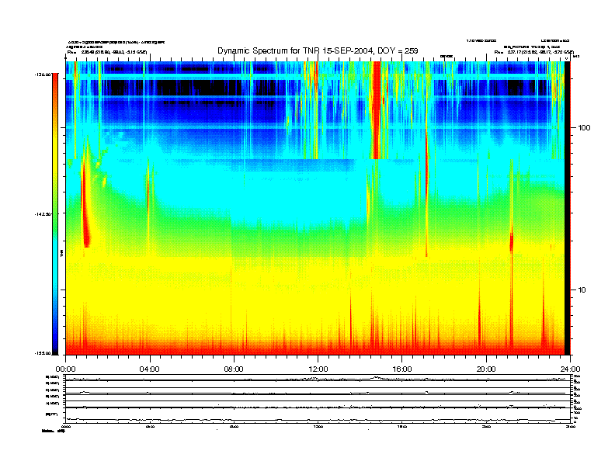
Task: Click the wide red vertical band near 15:00
Action: tap(377, 110)
